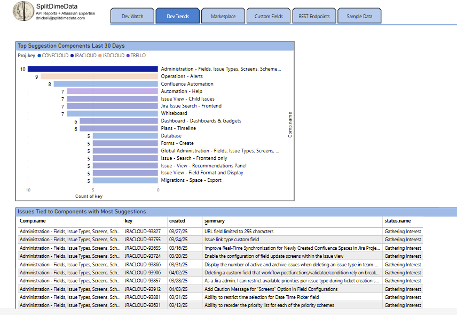Viewport: 457px width, 315px height.
Task: Open the Dev Watch tab
Action: pos(132,17)
